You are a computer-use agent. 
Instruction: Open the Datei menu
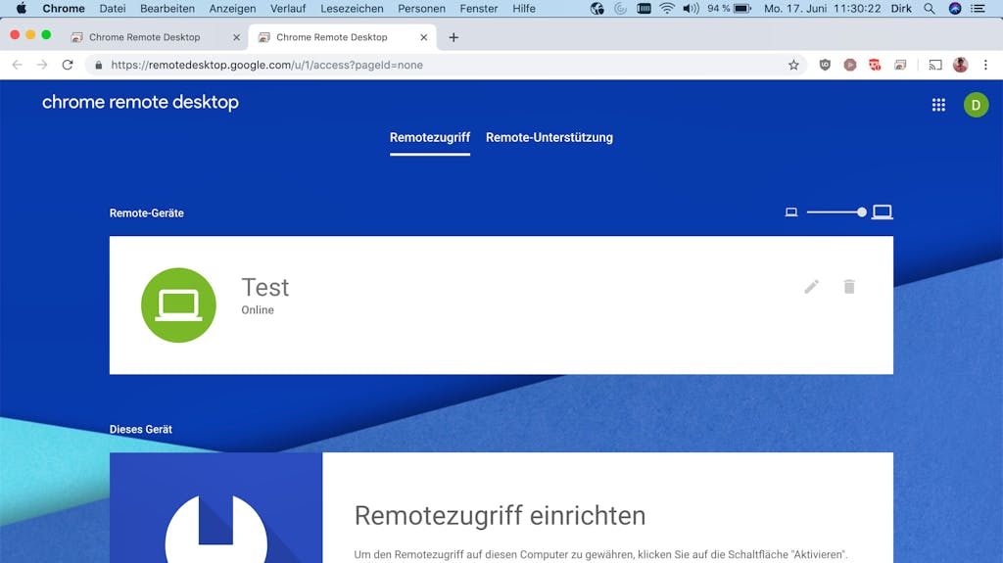(x=113, y=8)
